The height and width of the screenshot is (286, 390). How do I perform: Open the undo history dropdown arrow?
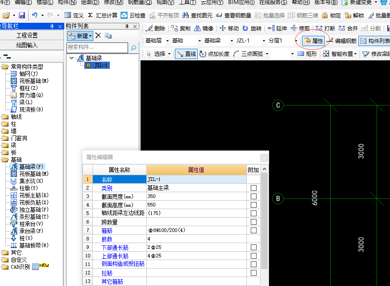[42, 16]
